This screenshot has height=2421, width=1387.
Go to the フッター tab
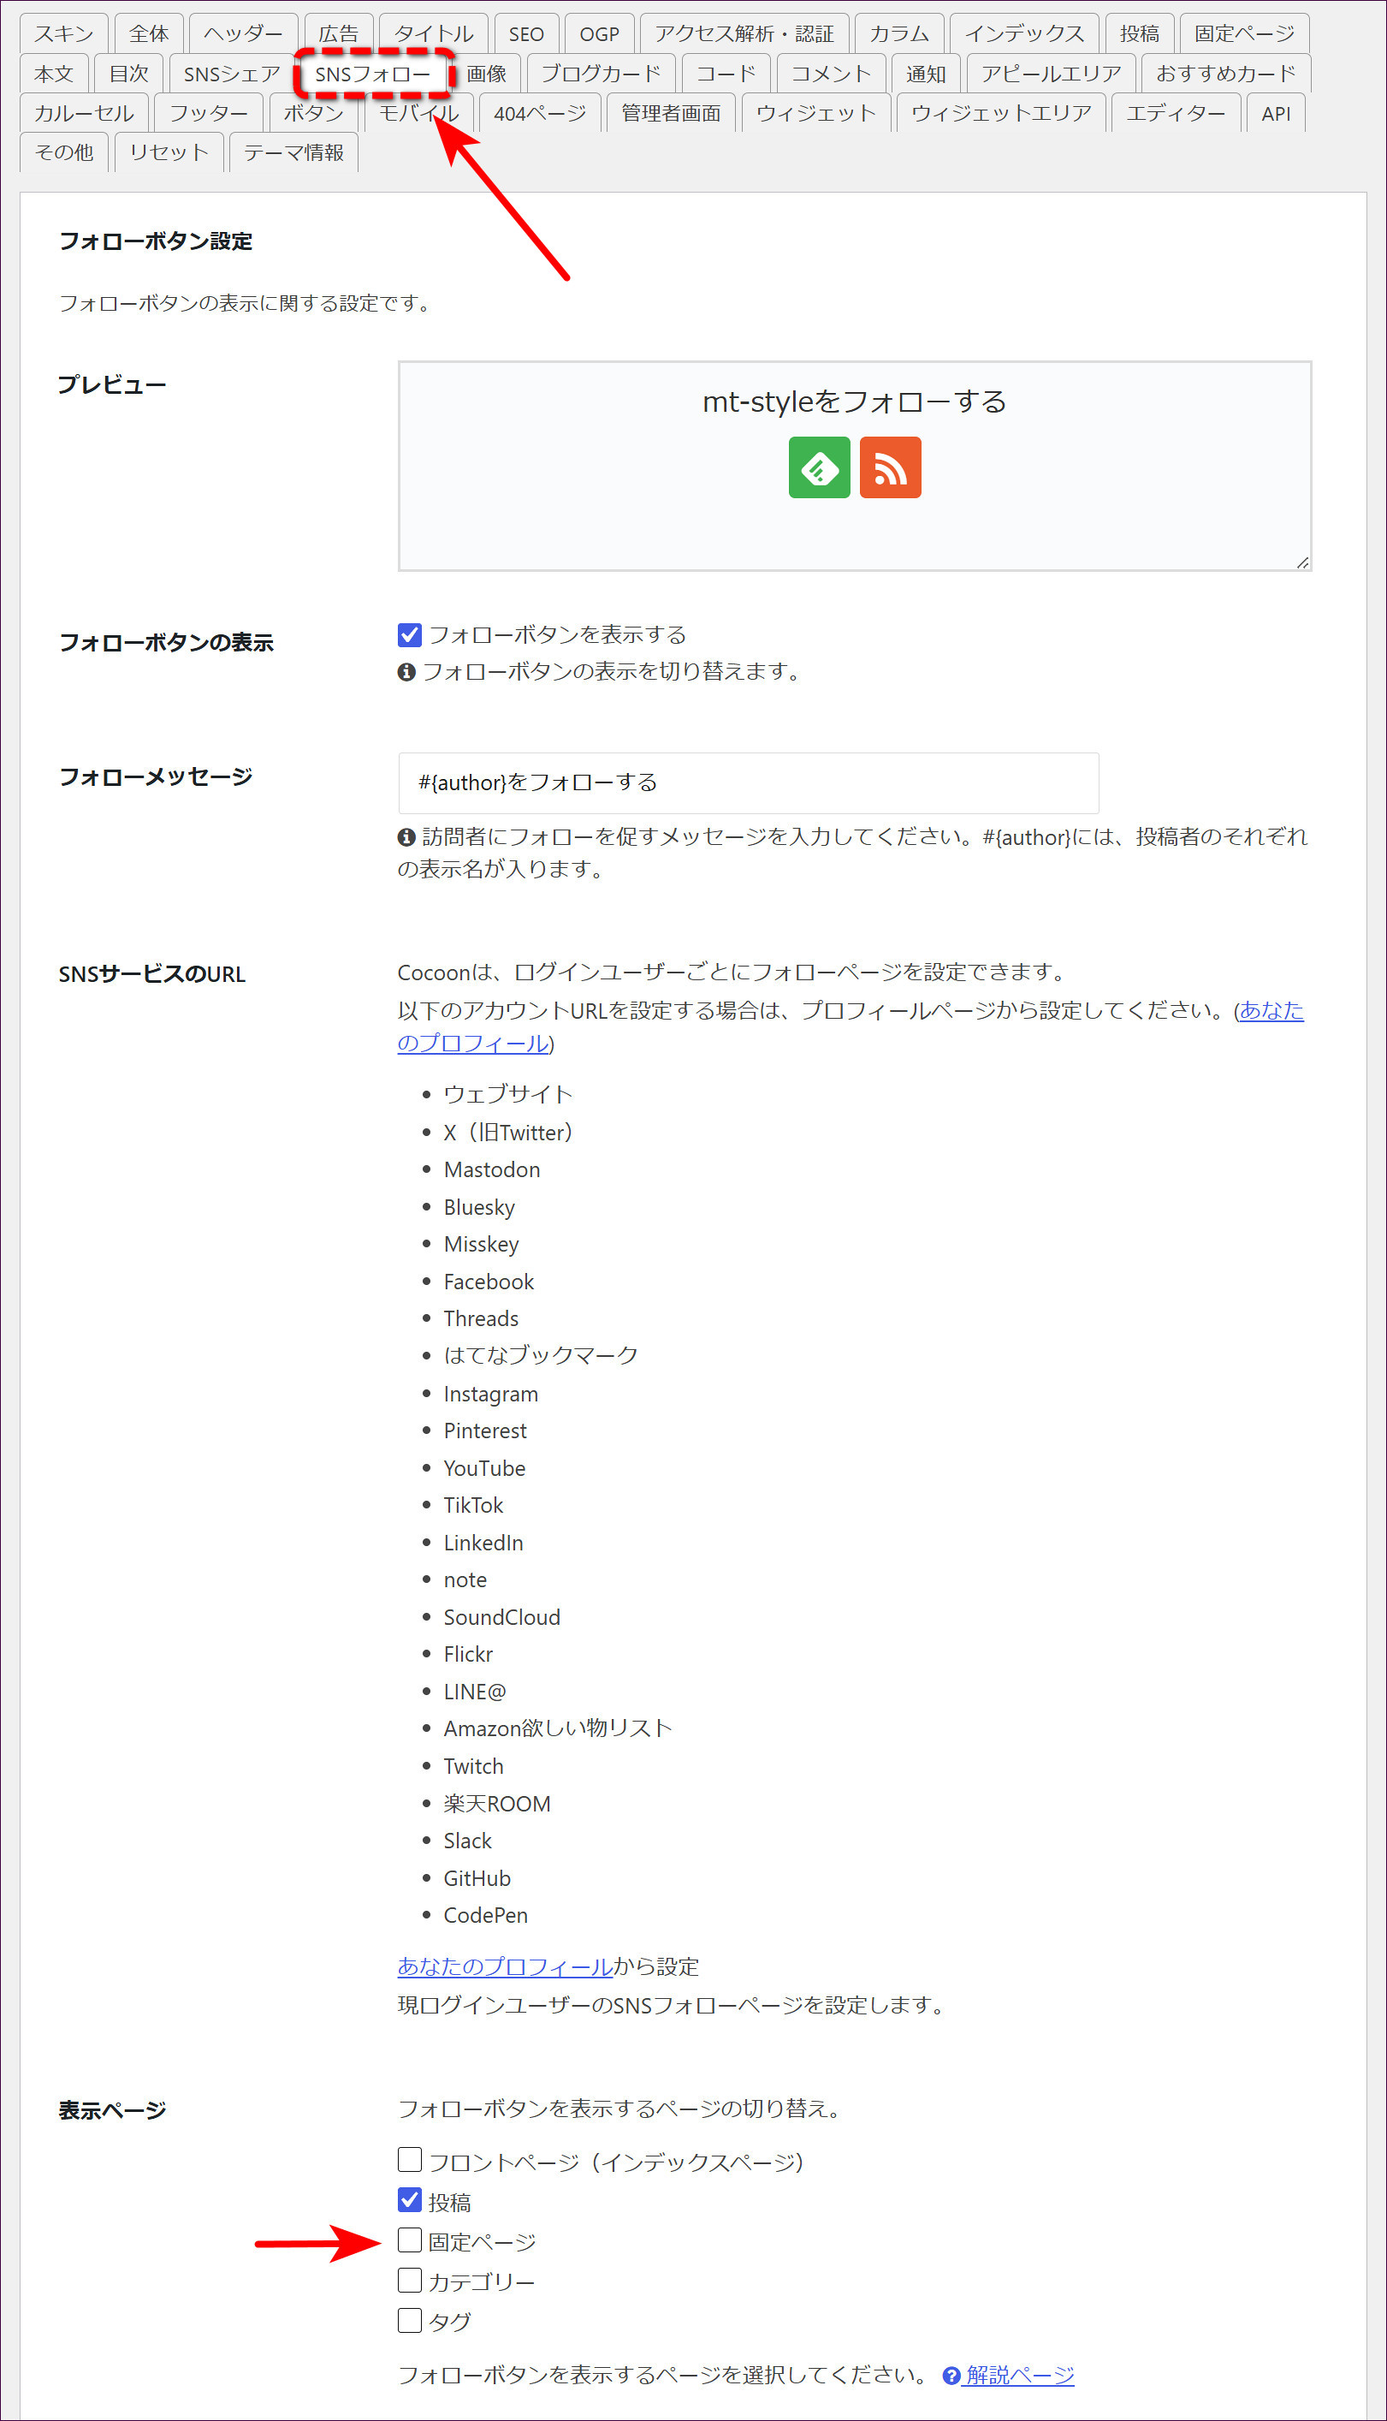[x=209, y=113]
